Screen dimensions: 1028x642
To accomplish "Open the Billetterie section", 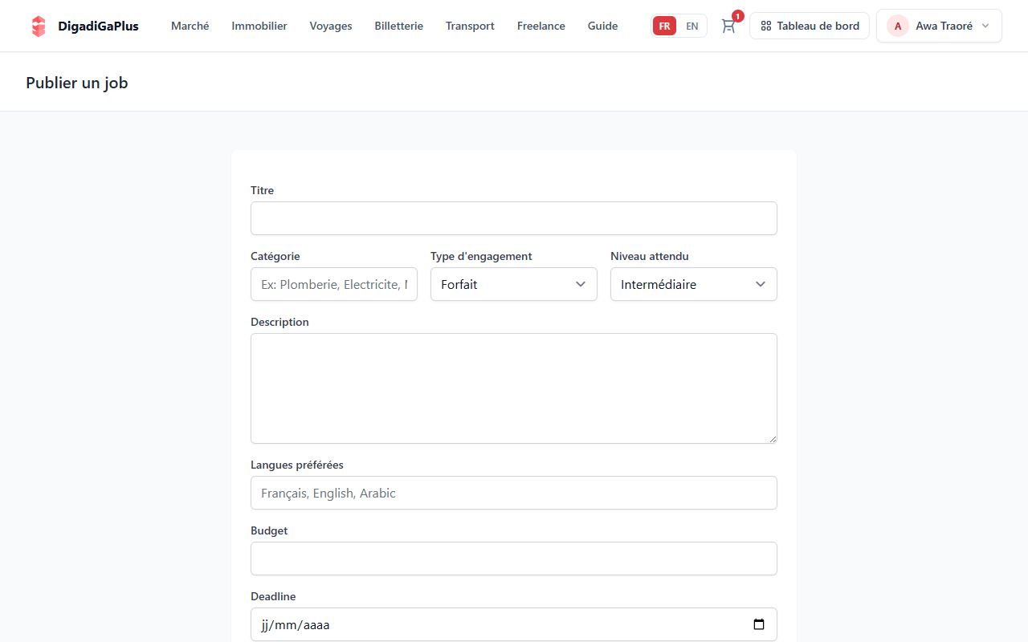I will point(398,26).
